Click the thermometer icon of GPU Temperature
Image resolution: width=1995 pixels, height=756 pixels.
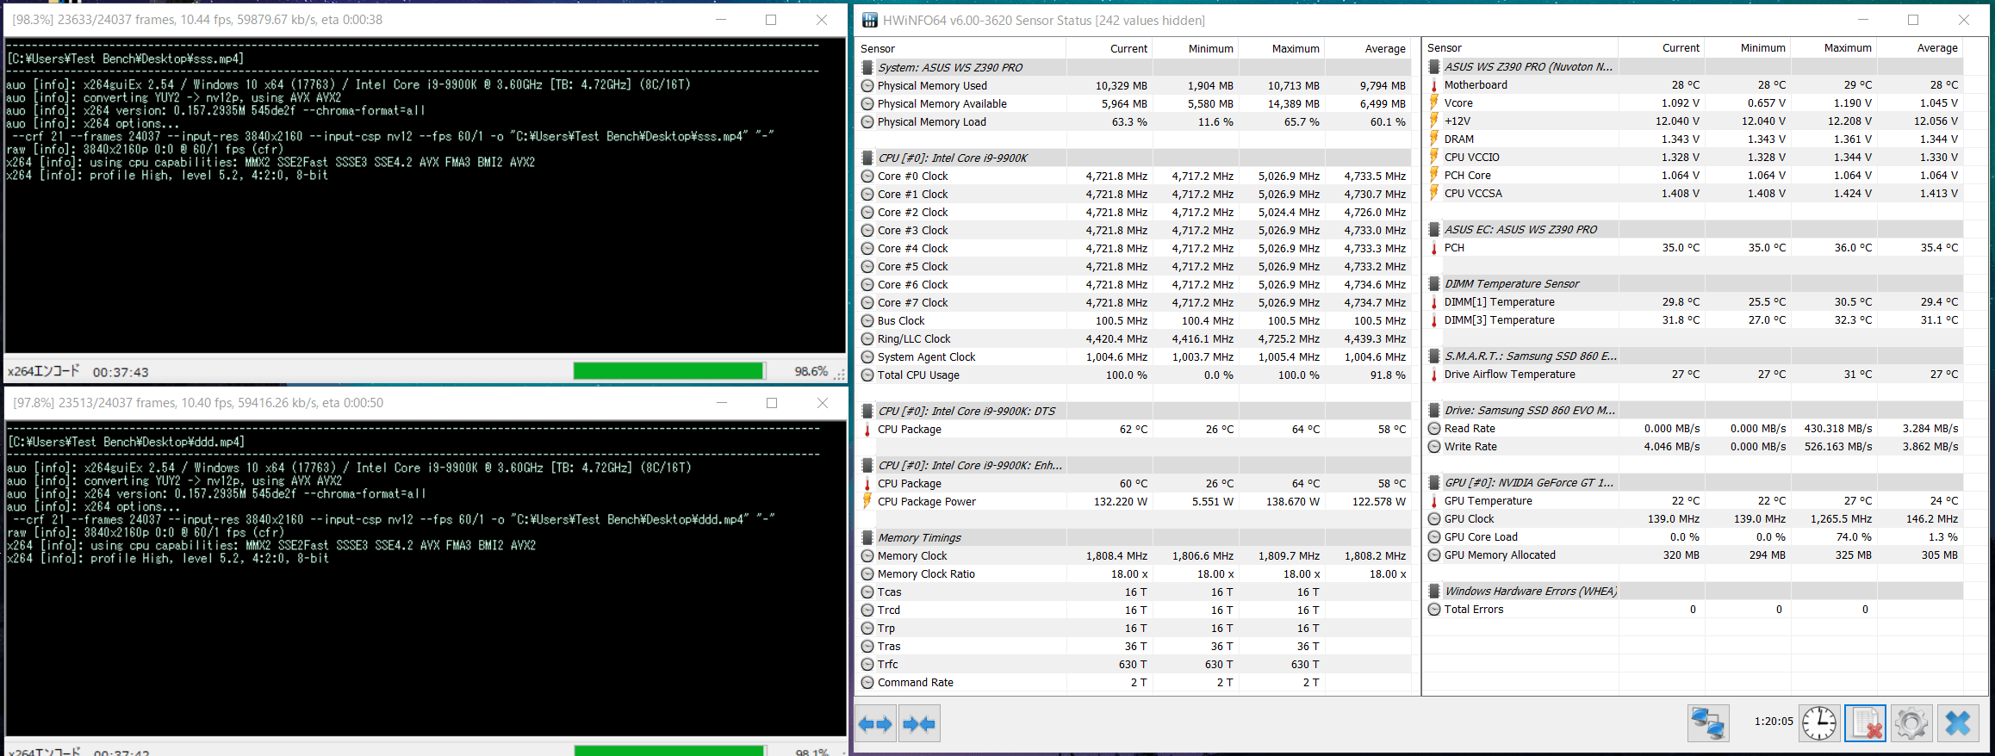click(x=1434, y=500)
